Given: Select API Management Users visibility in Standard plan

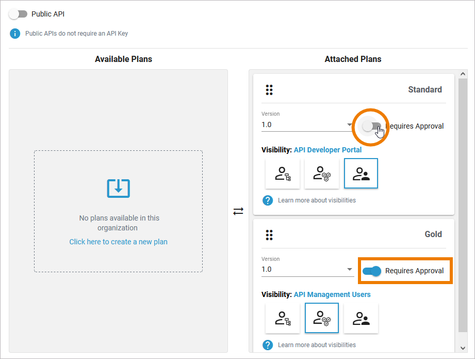Looking at the screenshot, I should [321, 174].
